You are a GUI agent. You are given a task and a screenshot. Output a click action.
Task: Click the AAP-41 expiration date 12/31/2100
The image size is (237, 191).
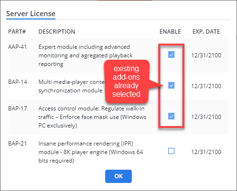pyautogui.click(x=206, y=55)
